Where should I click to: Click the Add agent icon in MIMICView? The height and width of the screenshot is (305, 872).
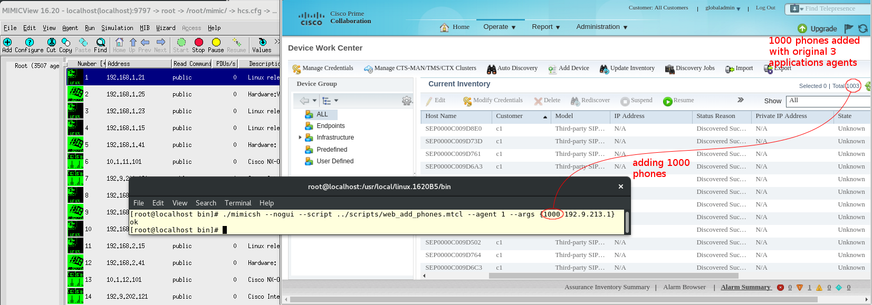[x=7, y=42]
